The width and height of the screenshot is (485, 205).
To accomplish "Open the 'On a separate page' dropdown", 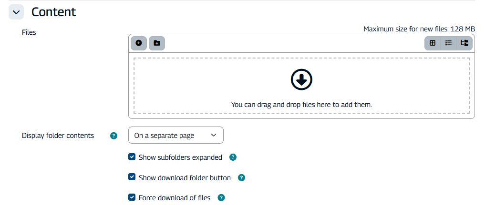I will [175, 136].
